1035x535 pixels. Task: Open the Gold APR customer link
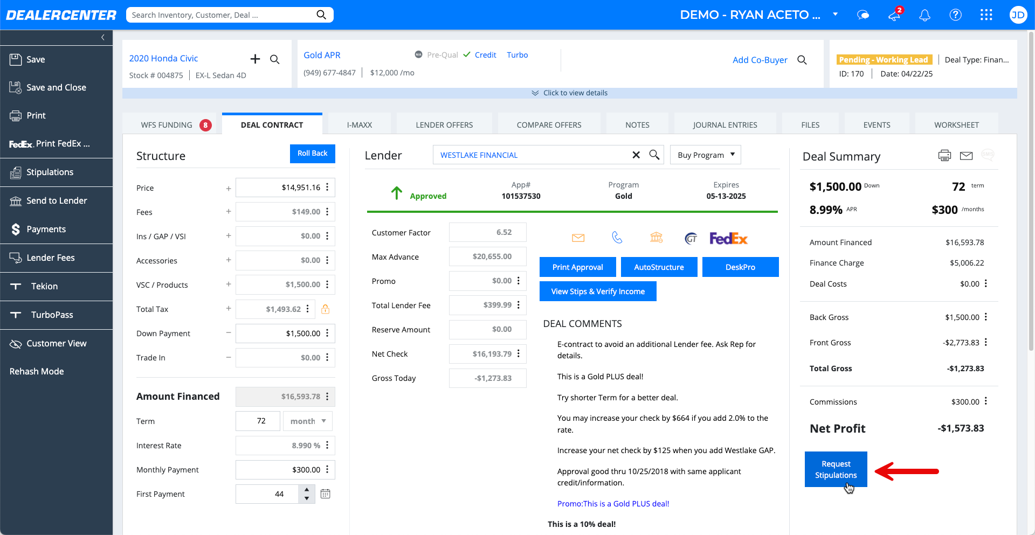322,55
